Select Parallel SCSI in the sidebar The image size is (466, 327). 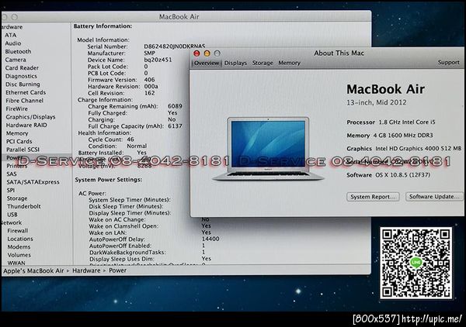coord(23,150)
